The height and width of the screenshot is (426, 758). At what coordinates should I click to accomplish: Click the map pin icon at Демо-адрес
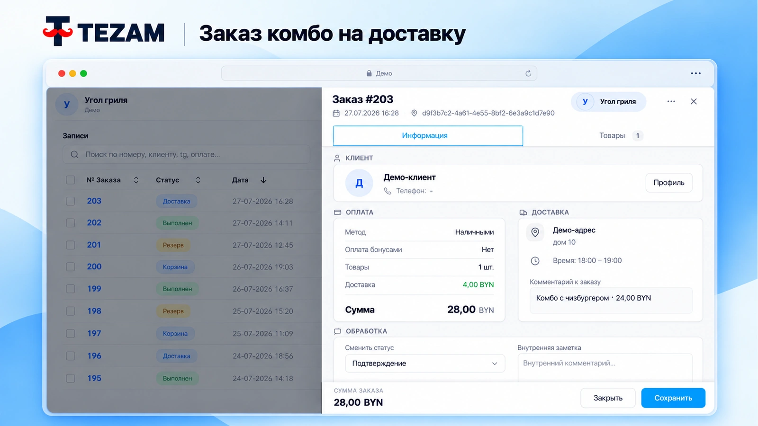coord(535,232)
